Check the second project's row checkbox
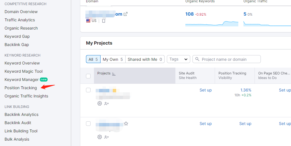The image size is (291, 146). click(88, 124)
